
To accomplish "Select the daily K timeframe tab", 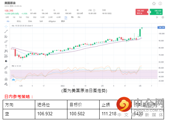I will tap(66, 17).
